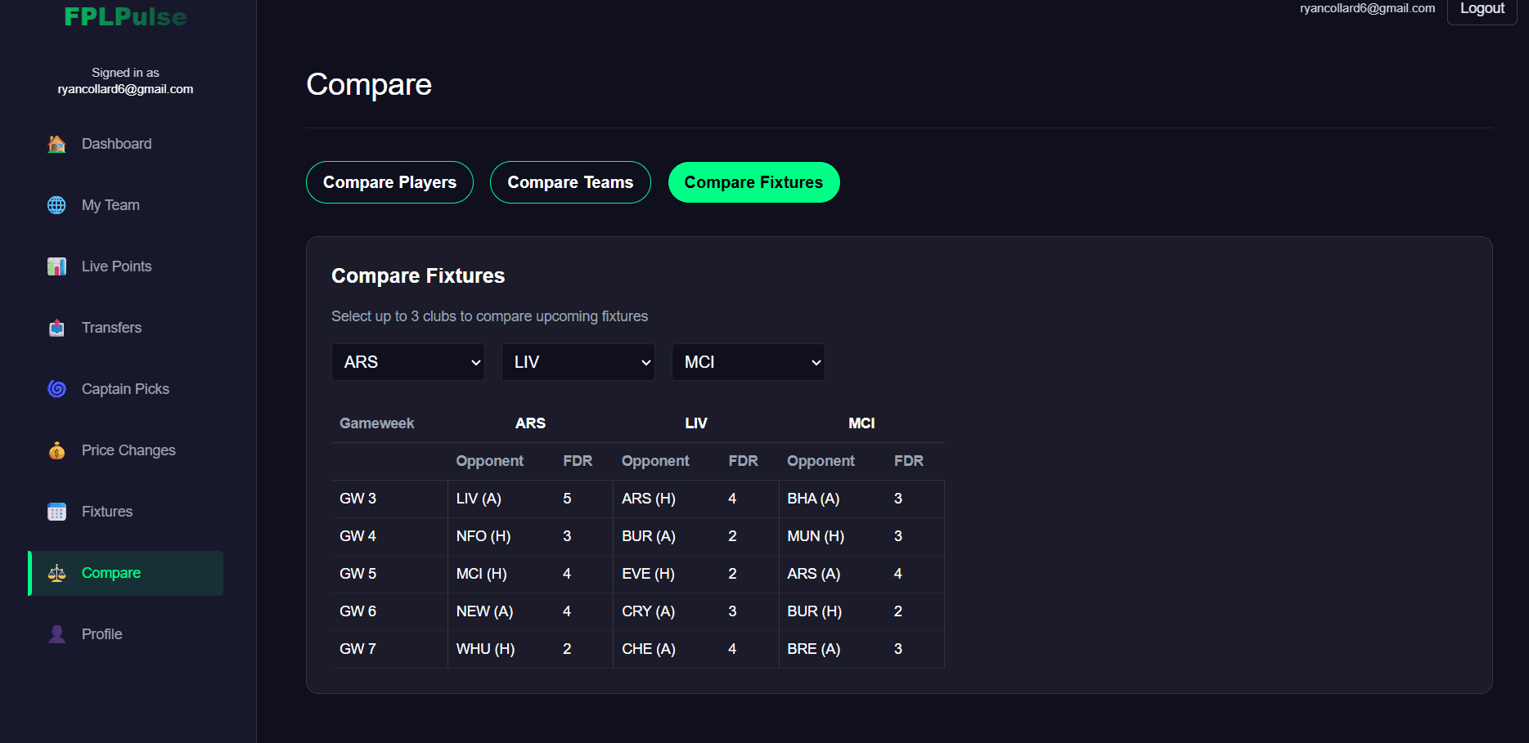Screen dimensions: 1529x743
Task: Click the Live Points chart icon
Action: [x=56, y=266]
